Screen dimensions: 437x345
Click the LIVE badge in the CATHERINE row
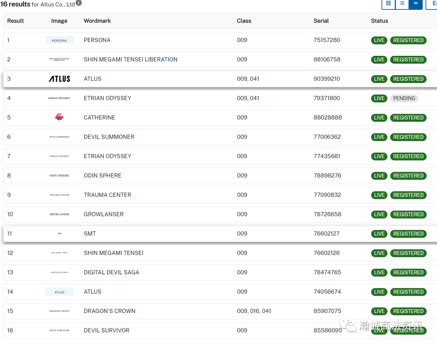pyautogui.click(x=379, y=118)
